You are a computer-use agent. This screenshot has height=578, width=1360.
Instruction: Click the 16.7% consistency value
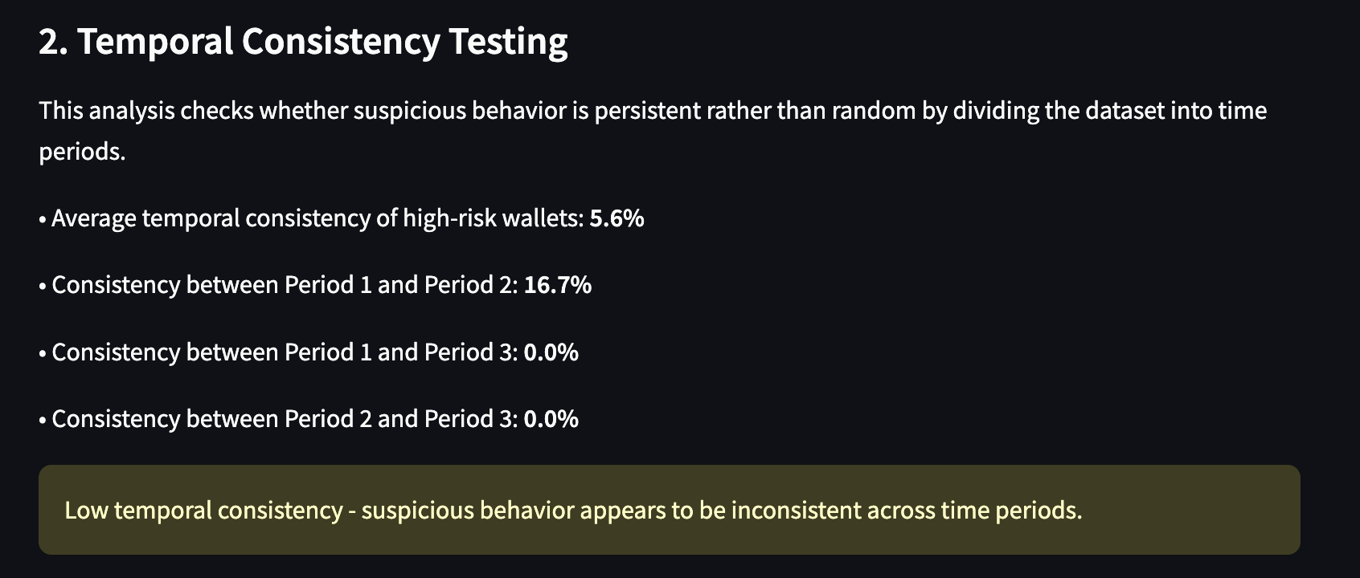[x=557, y=285]
